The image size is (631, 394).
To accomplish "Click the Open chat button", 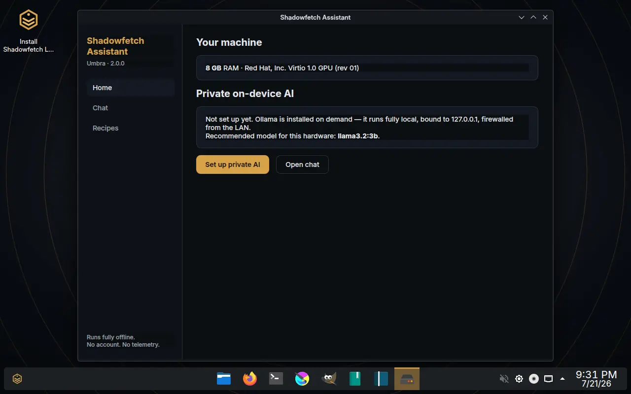I will 302,164.
